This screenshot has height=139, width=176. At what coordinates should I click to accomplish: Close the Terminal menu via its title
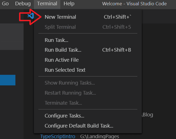(x=47, y=4)
